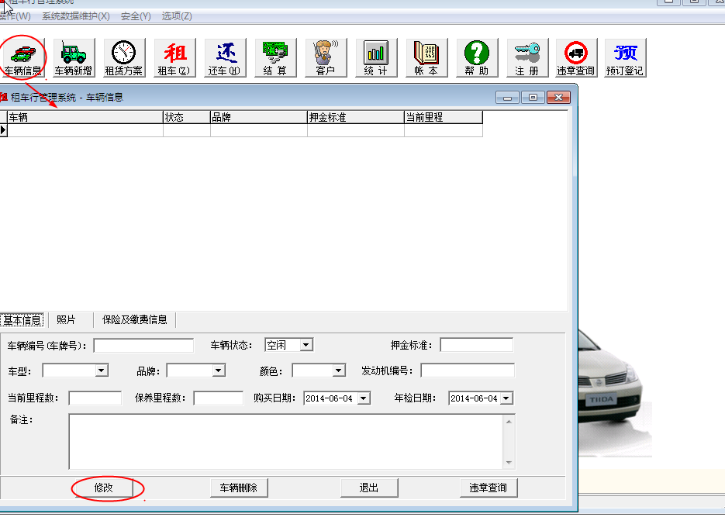Click the 押金标准 column header

coord(356,117)
